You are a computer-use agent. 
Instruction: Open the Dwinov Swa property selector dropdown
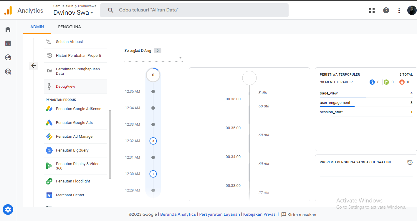[x=73, y=13]
